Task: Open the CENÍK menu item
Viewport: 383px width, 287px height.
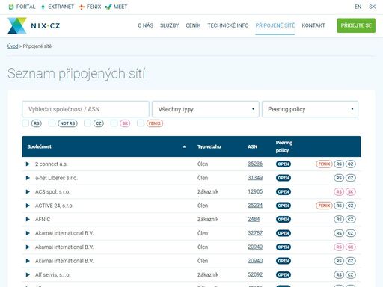Action: tap(193, 25)
